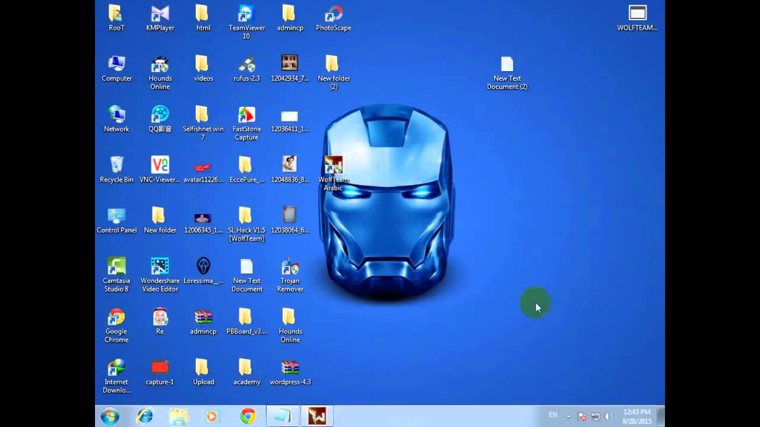Select the Loressima icon
The image size is (760, 427).
tap(203, 270)
